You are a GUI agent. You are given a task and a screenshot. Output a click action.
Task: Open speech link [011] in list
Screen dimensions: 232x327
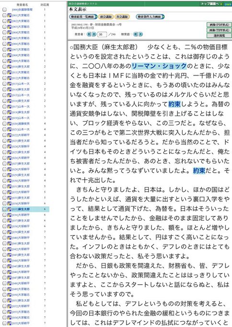point(21,72)
